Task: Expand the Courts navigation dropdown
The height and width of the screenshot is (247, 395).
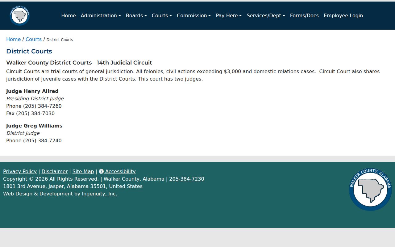Action: [x=162, y=15]
